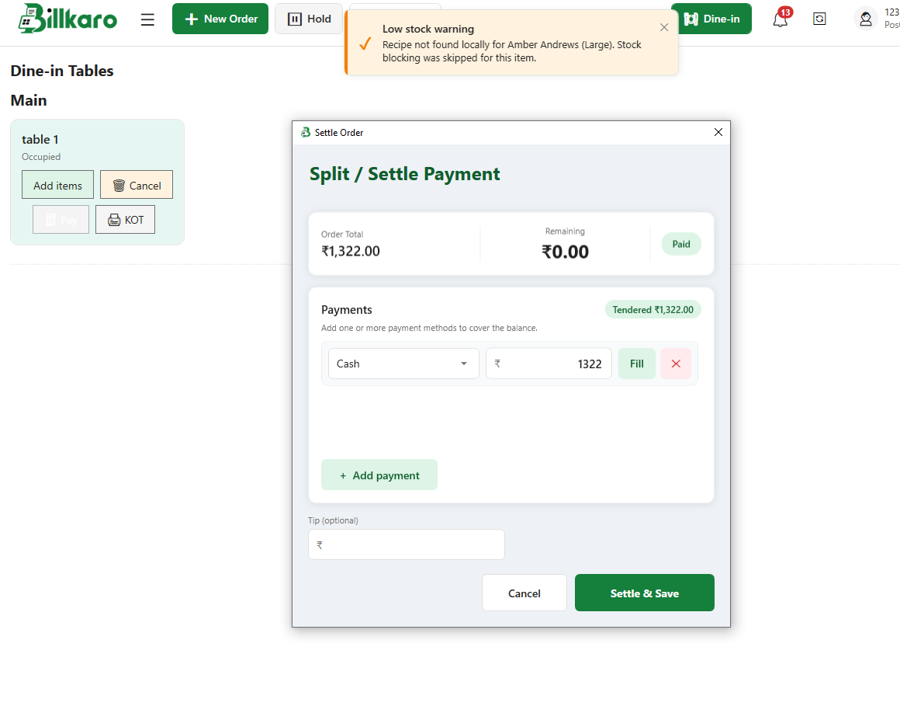Image resolution: width=900 pixels, height=720 pixels.
Task: Dismiss the Low stock warning notification
Action: (x=664, y=27)
